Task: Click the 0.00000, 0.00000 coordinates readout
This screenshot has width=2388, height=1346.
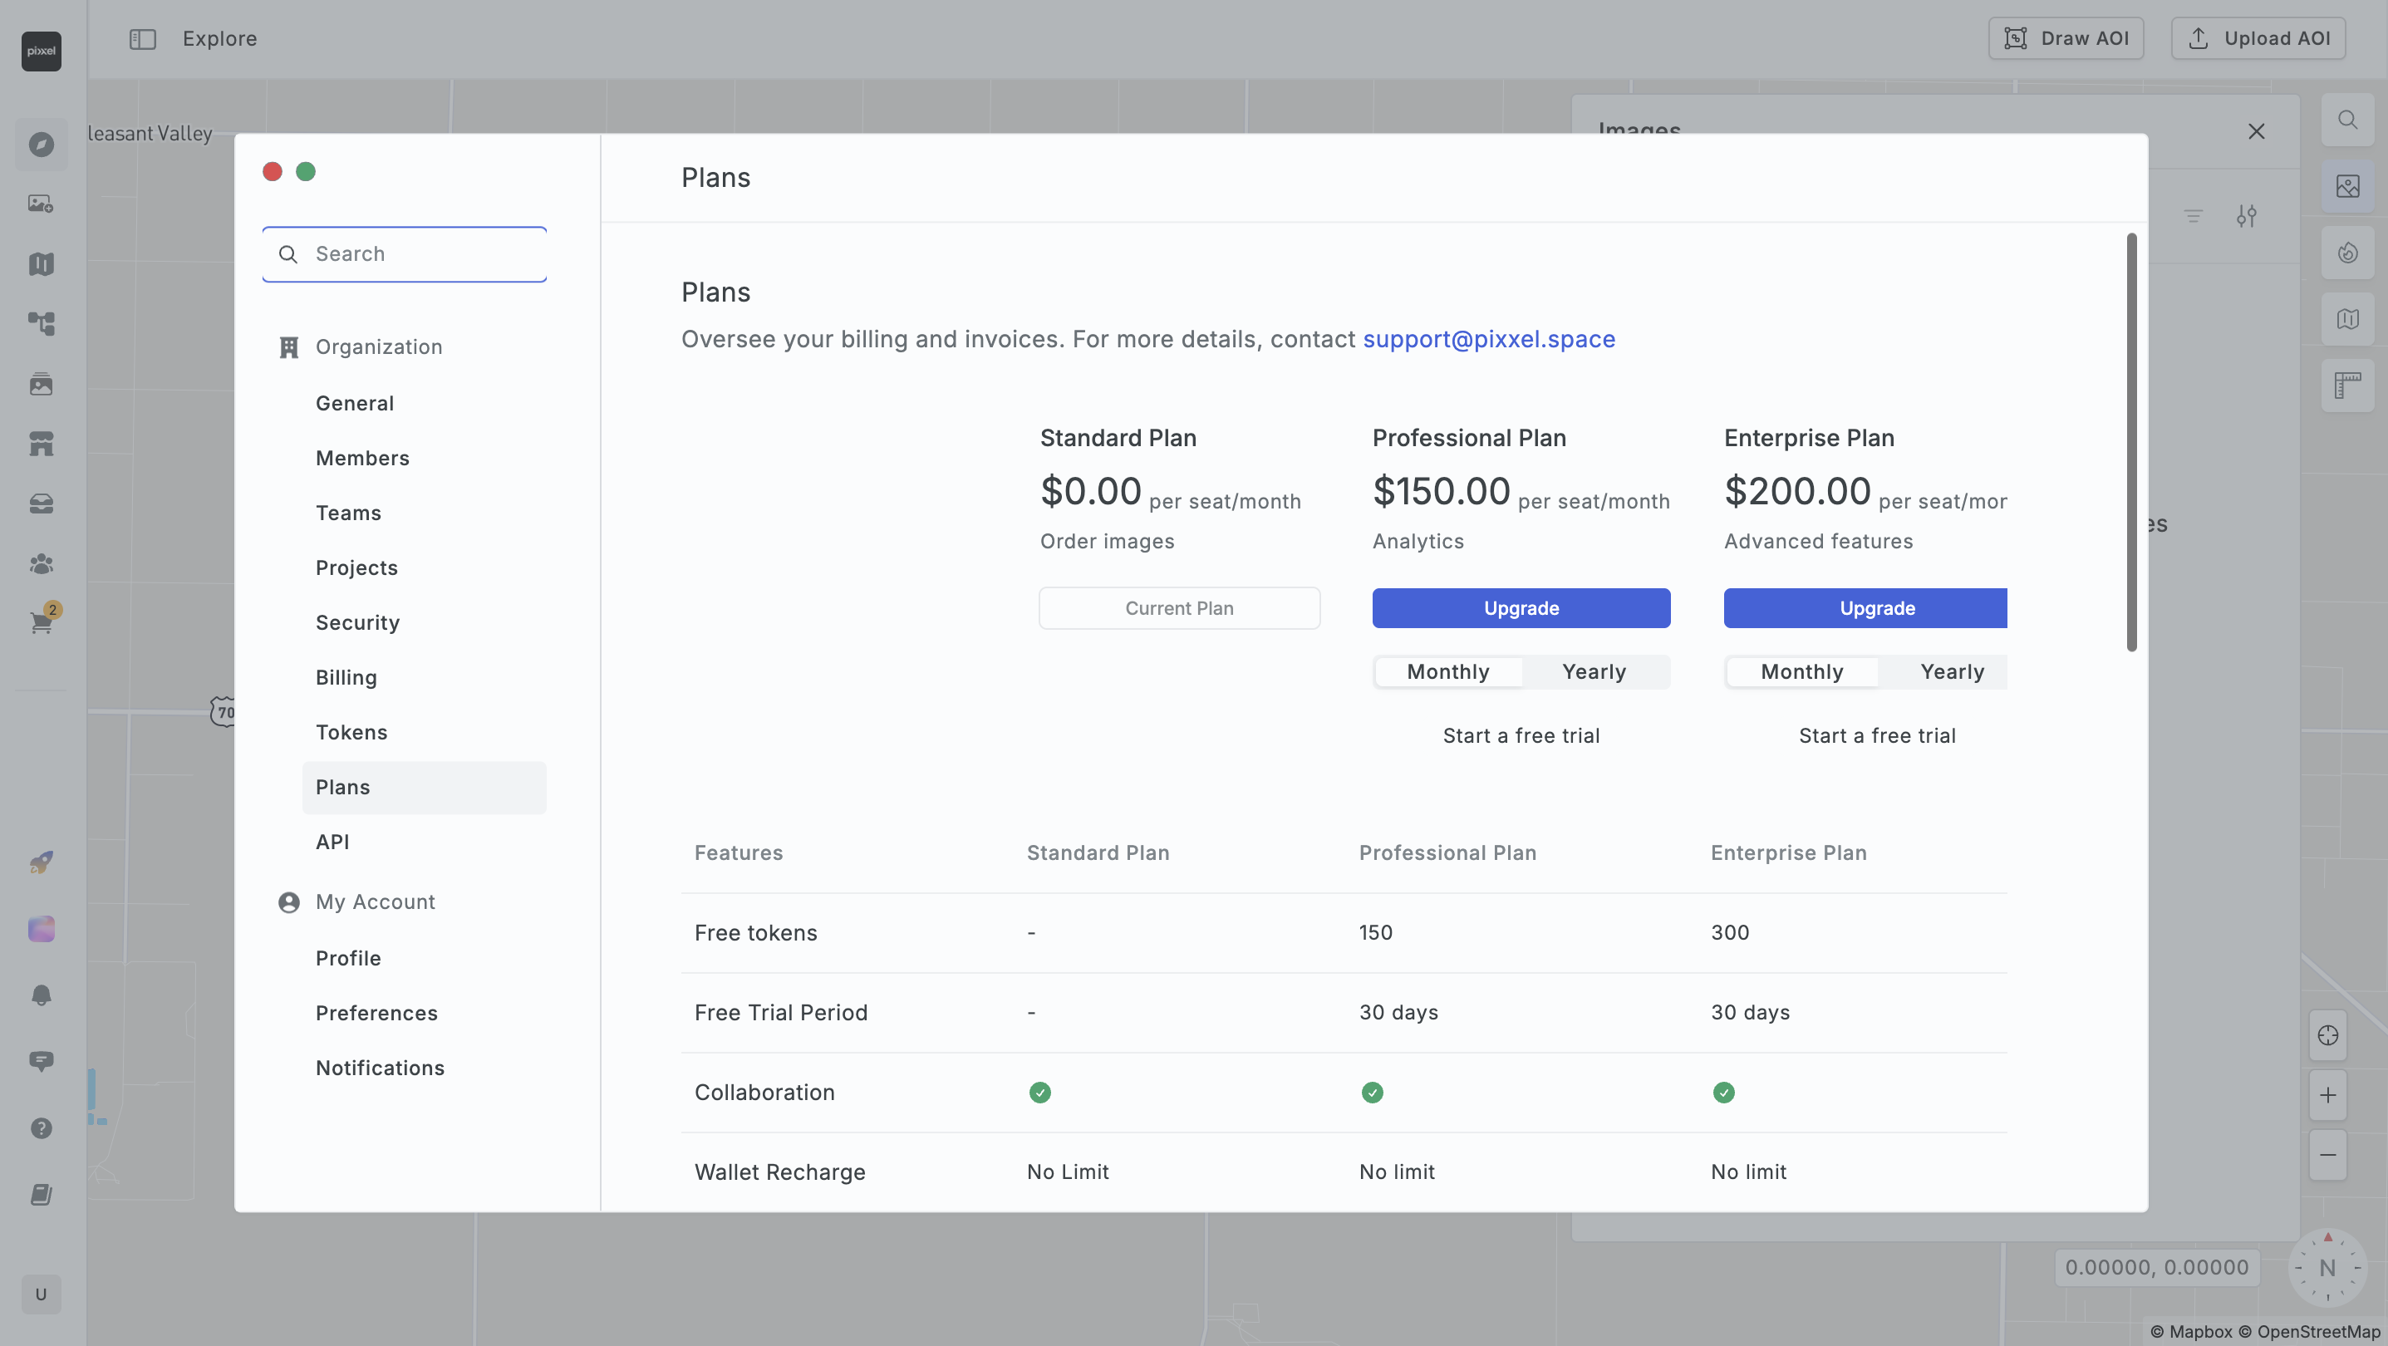Action: 2156,1268
